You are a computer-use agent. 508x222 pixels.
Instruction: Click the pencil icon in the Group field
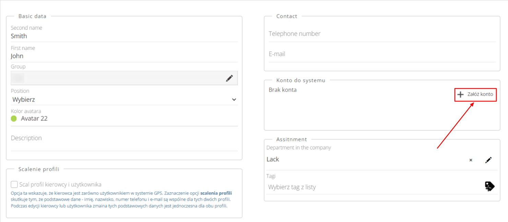coord(229,78)
